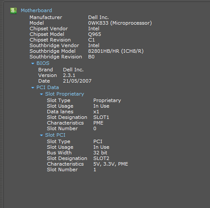Select Bus Width value 32 bit

coord(100,153)
